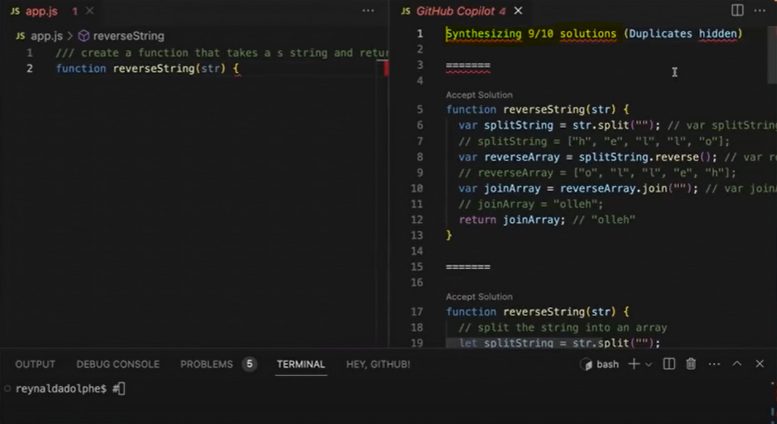777x424 pixels.
Task: Click 'return joinArray;' on line 12
Action: tap(512, 220)
